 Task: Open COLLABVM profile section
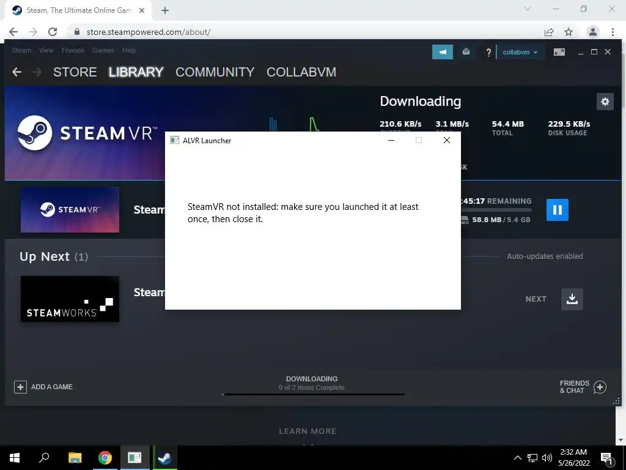click(301, 72)
